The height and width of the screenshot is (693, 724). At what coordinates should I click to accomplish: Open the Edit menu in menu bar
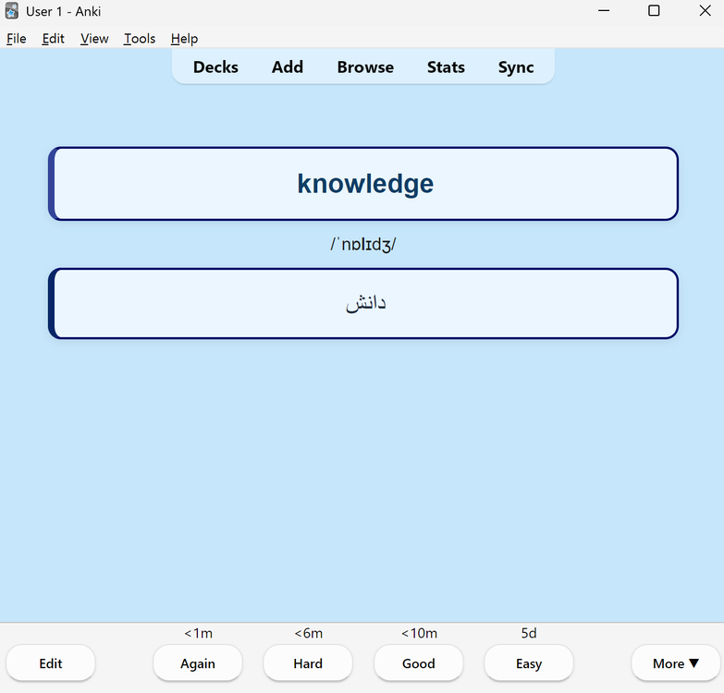coord(53,39)
